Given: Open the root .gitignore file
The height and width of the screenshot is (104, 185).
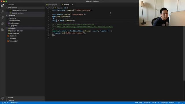Looking at the screenshot, I should [x=25, y=38].
